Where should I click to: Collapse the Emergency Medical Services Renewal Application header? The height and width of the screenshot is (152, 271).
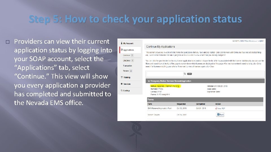pos(205,81)
